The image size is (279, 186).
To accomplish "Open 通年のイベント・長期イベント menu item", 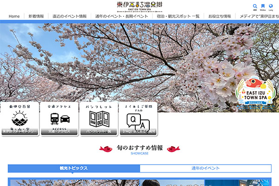I will click(122, 16).
